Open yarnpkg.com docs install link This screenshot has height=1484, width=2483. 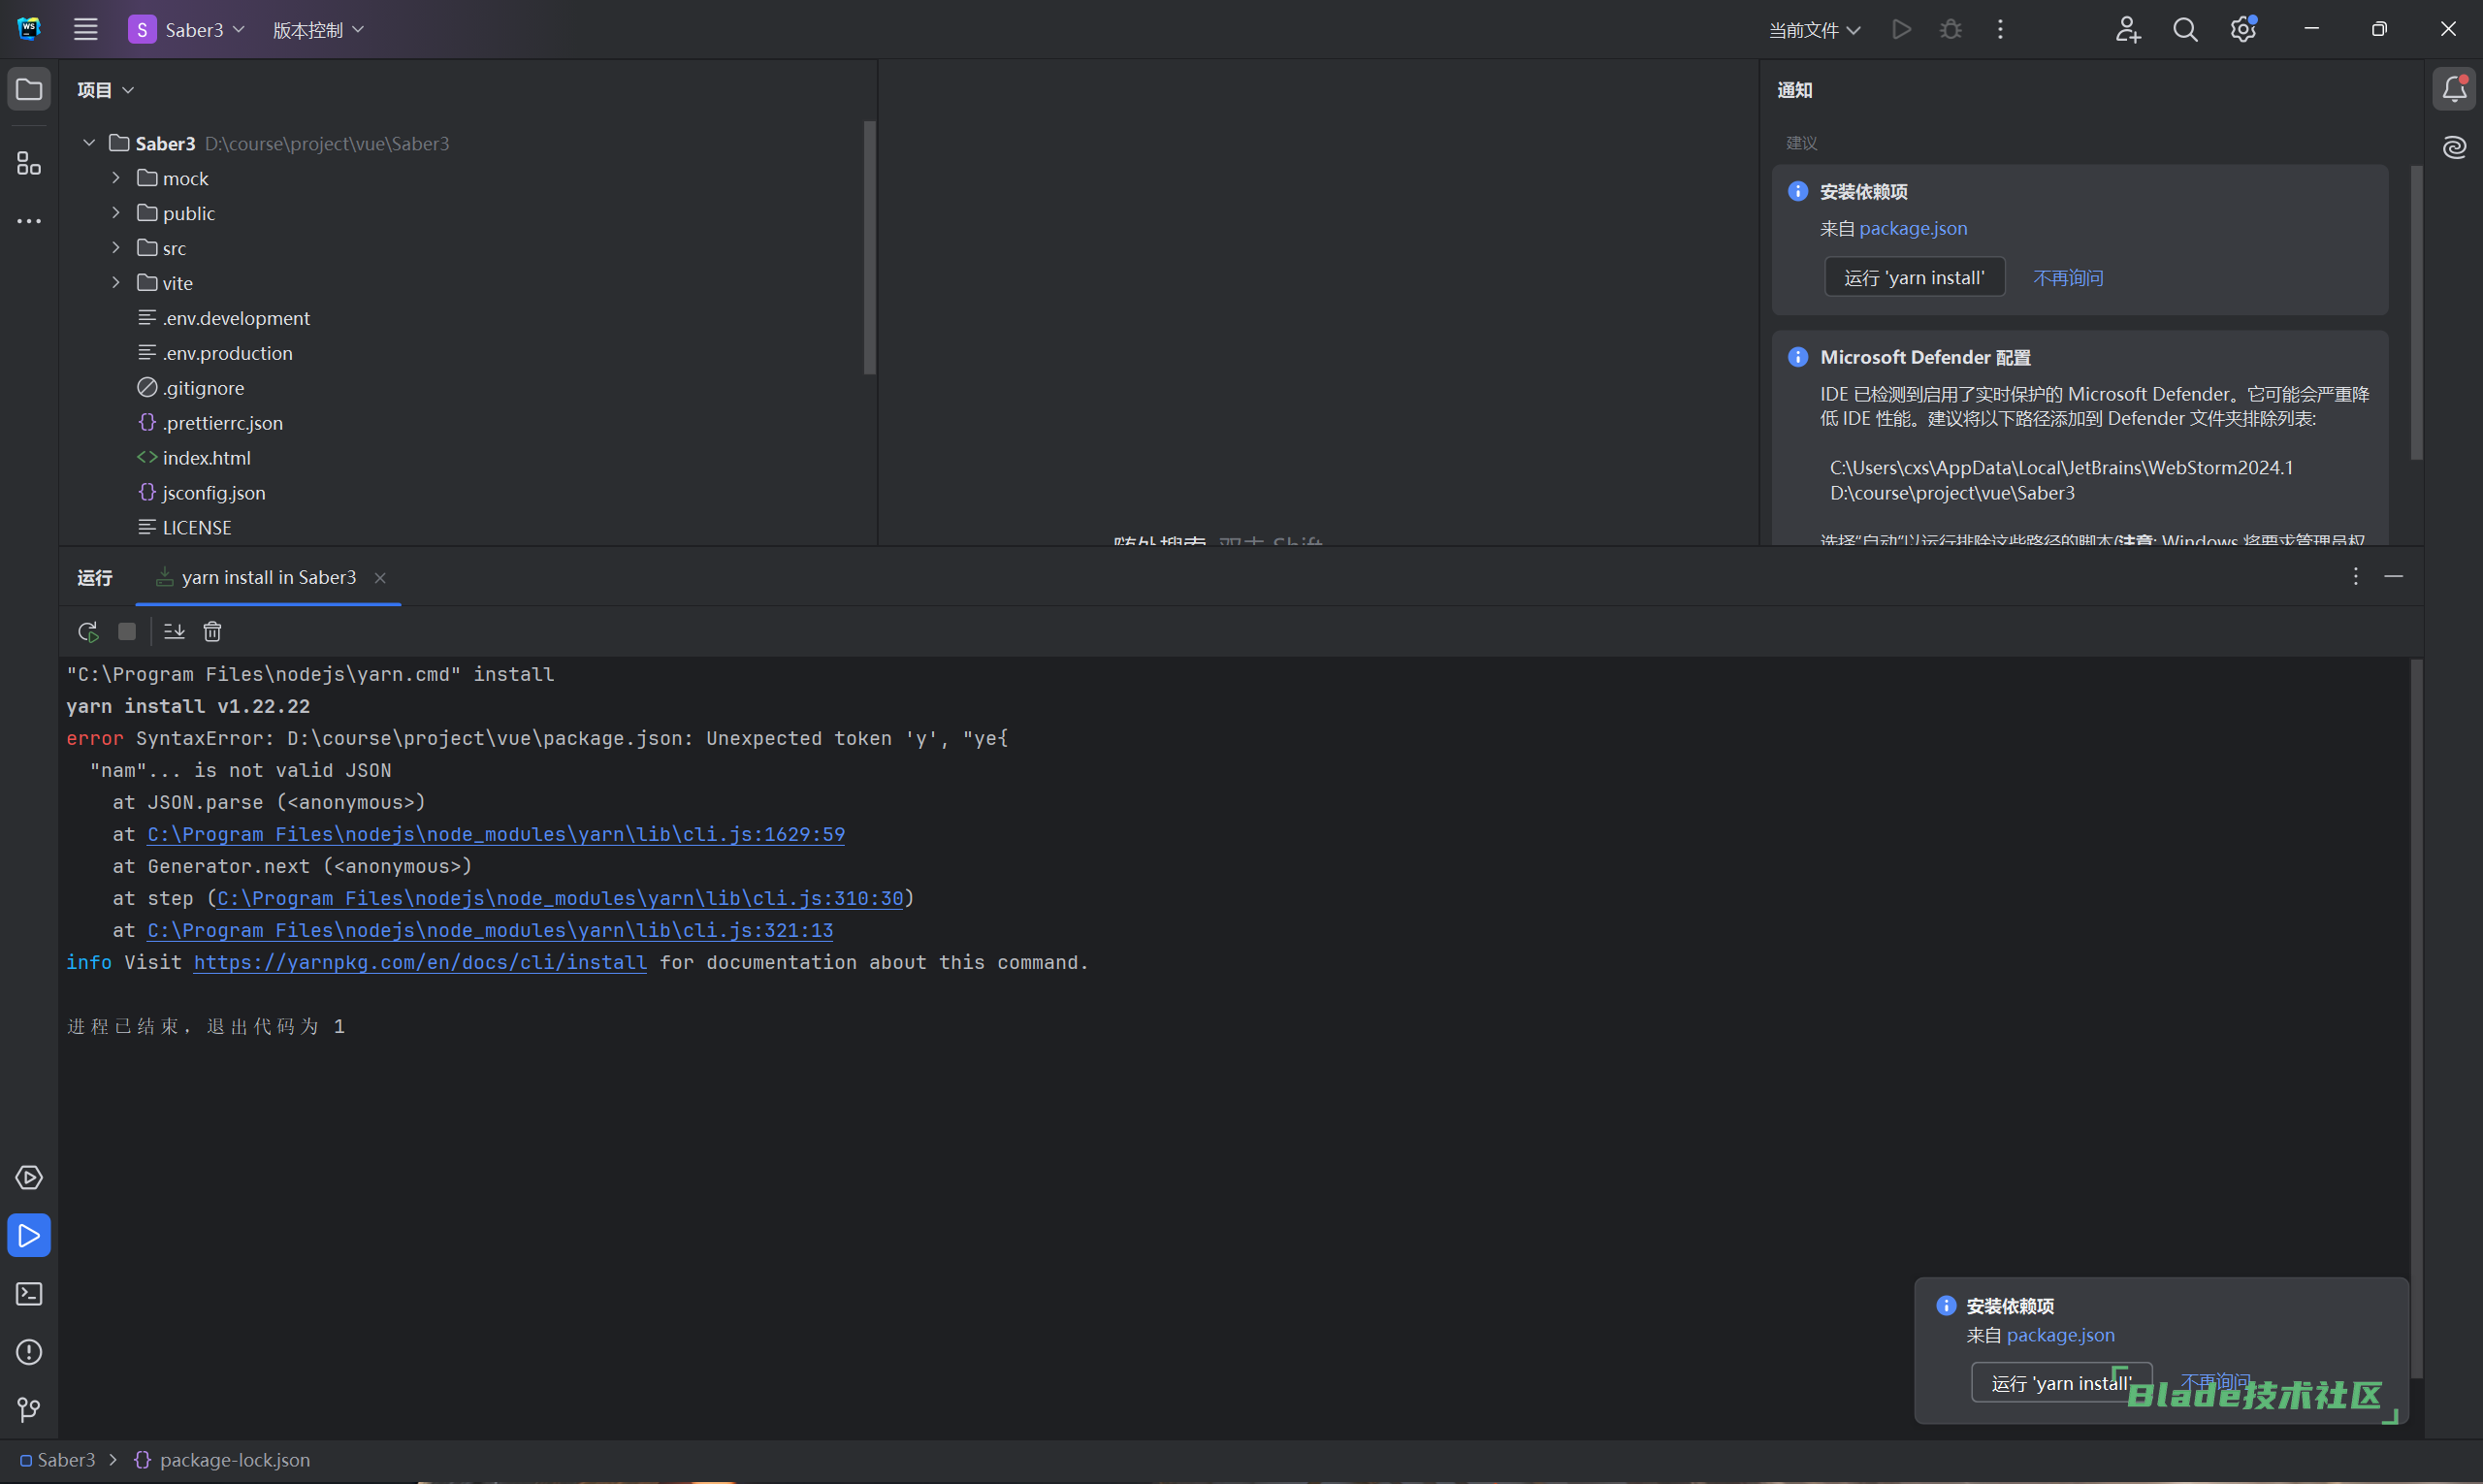coord(420,962)
